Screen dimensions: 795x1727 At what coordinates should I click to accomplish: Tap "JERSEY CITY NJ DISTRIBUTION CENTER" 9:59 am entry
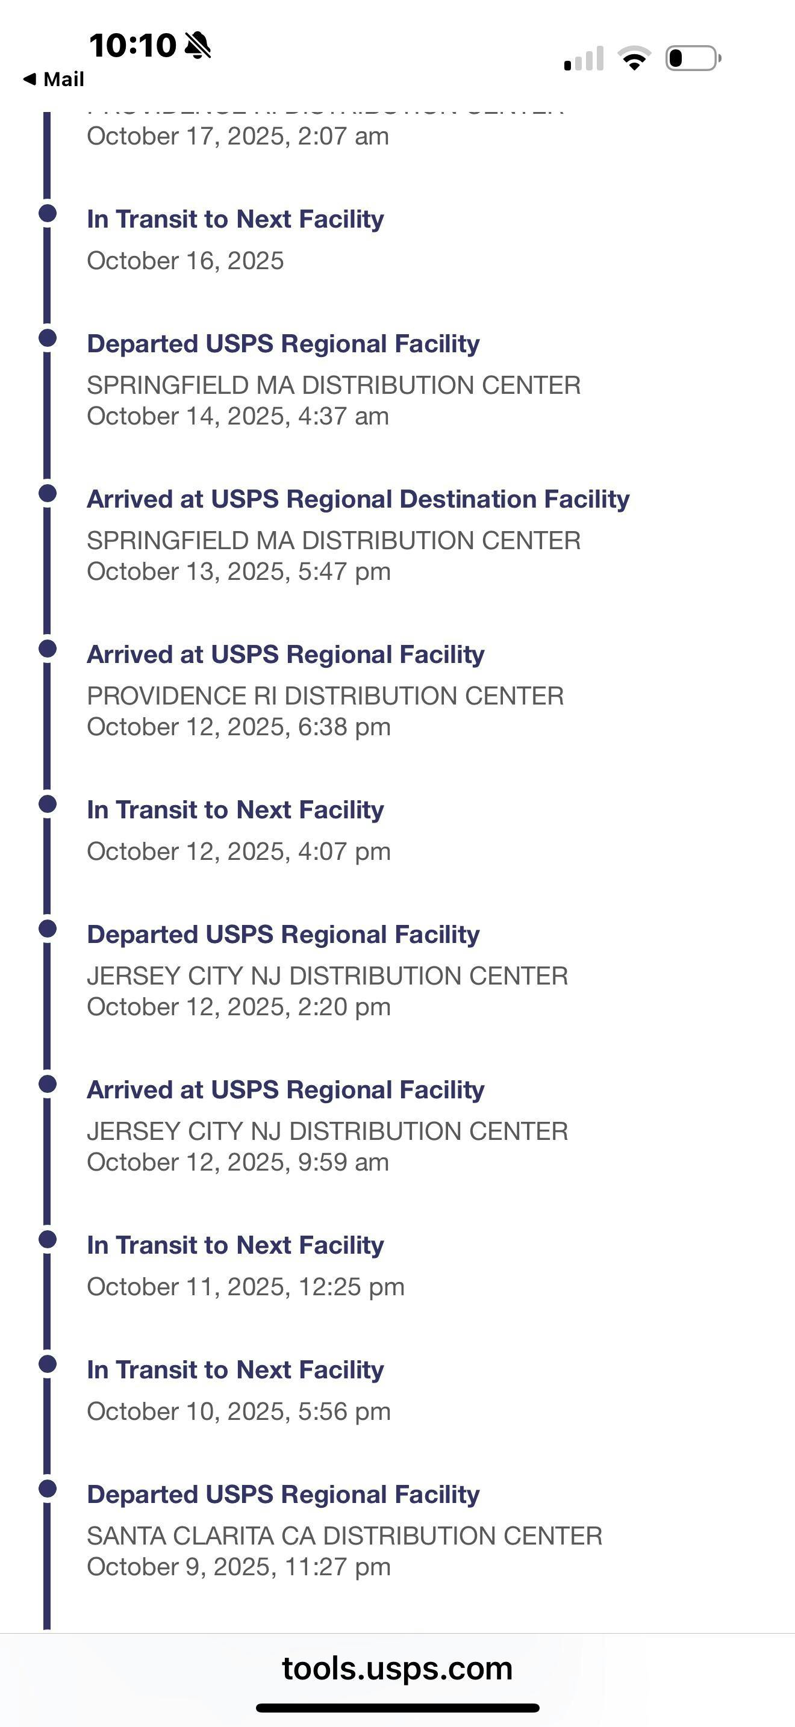[327, 1131]
